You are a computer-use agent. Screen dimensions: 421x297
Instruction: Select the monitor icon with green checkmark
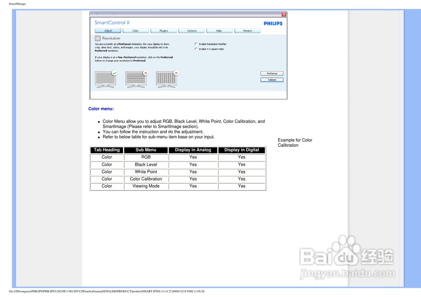106,79
